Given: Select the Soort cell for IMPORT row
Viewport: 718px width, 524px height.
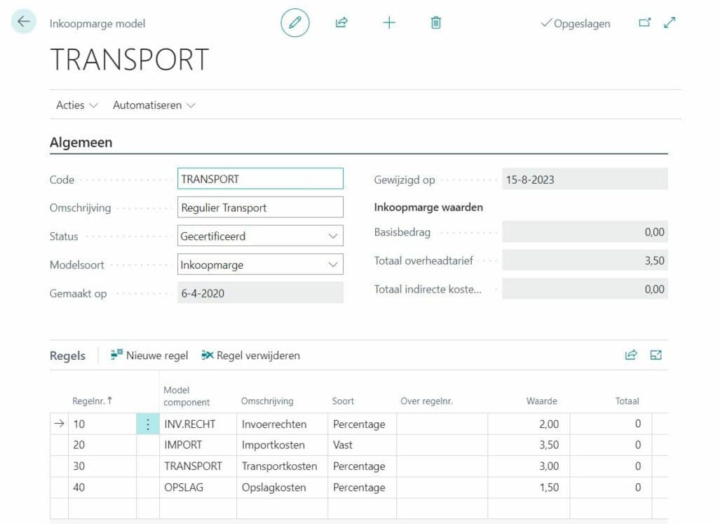Looking at the screenshot, I should [x=361, y=445].
